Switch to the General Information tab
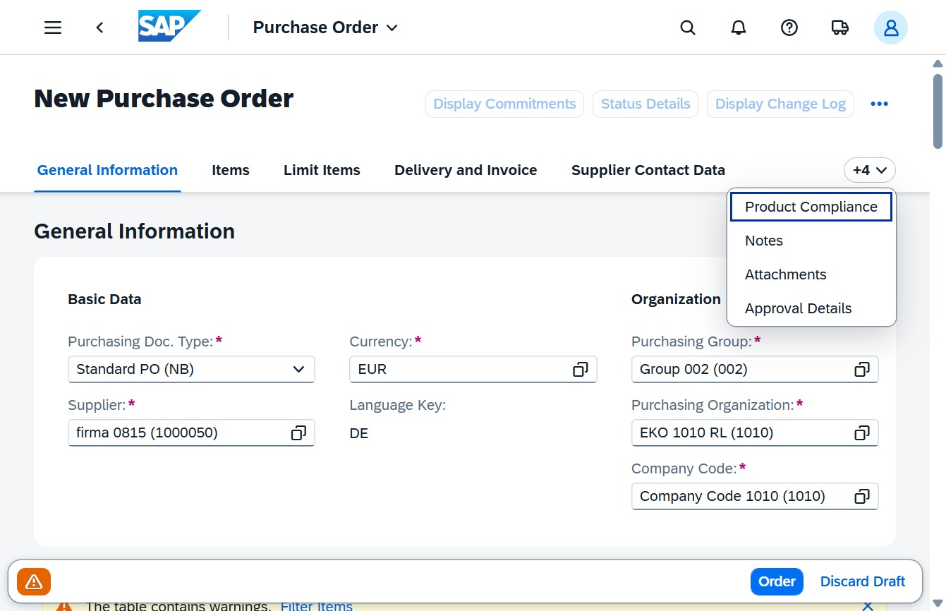 coord(107,170)
